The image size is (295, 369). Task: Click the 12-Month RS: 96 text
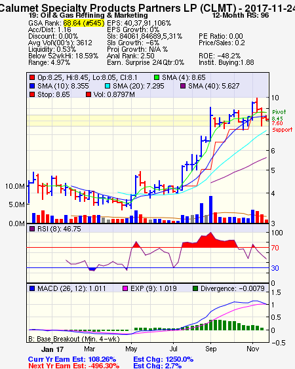tap(241, 15)
